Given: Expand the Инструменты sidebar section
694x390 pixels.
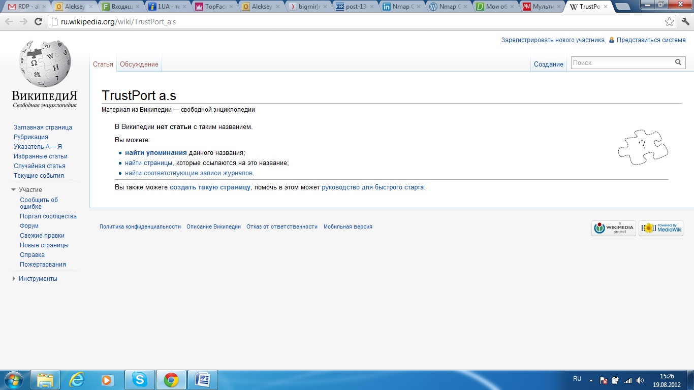Looking at the screenshot, I should click(14, 278).
